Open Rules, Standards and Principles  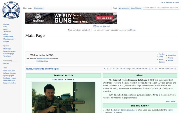coord(43,69)
